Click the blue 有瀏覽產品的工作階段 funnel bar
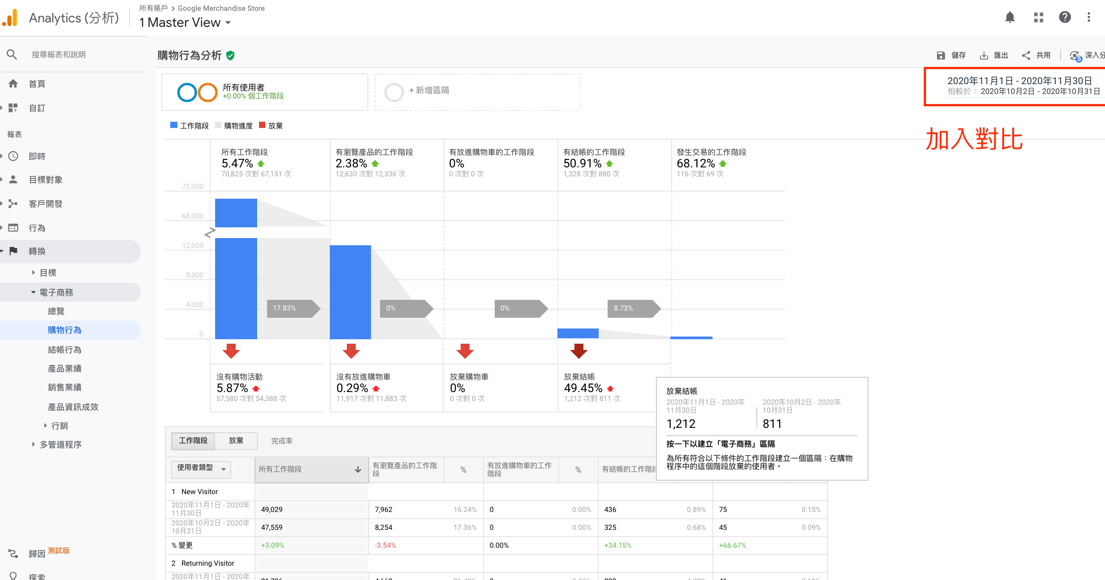This screenshot has height=580, width=1105. click(x=350, y=292)
